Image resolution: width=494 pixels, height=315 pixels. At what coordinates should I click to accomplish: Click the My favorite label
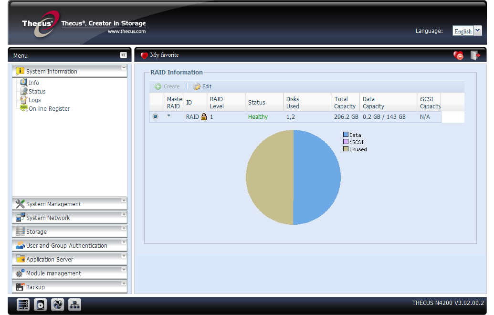(x=164, y=55)
